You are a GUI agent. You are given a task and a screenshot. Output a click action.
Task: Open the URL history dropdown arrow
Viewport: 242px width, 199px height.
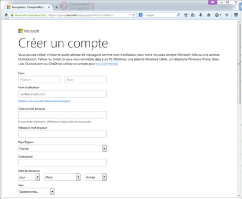(x=130, y=15)
